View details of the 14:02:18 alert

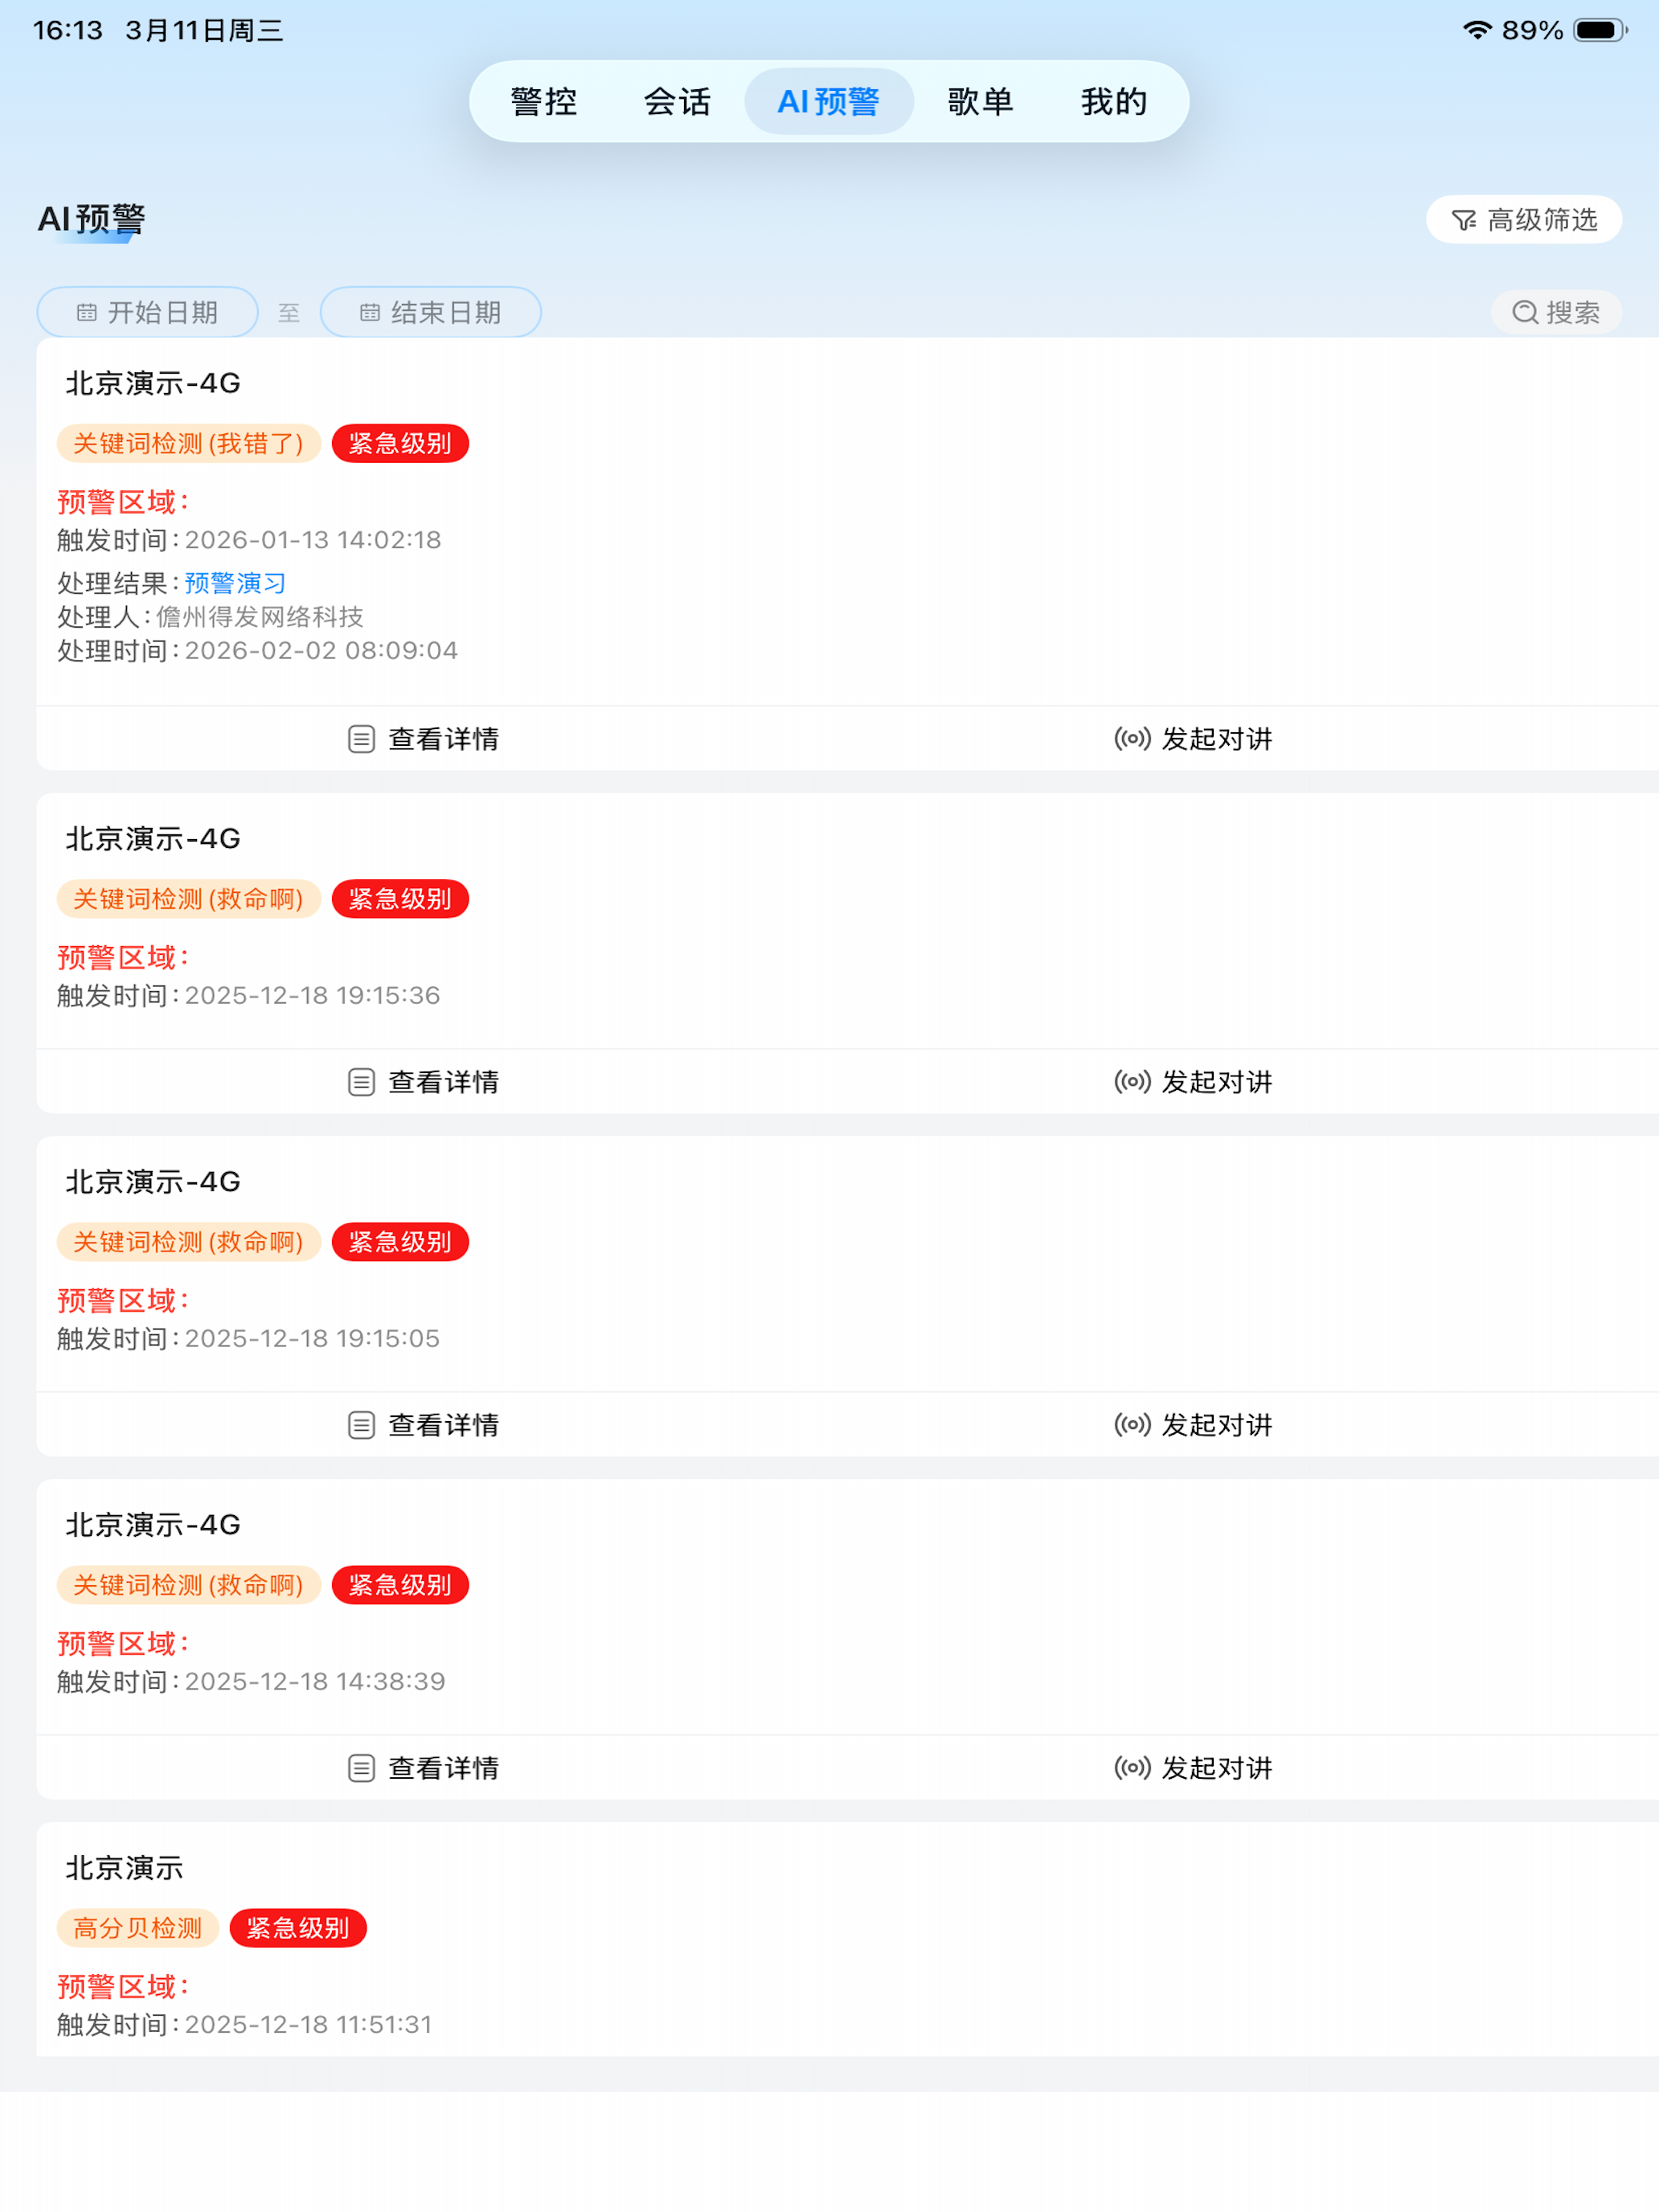423,739
